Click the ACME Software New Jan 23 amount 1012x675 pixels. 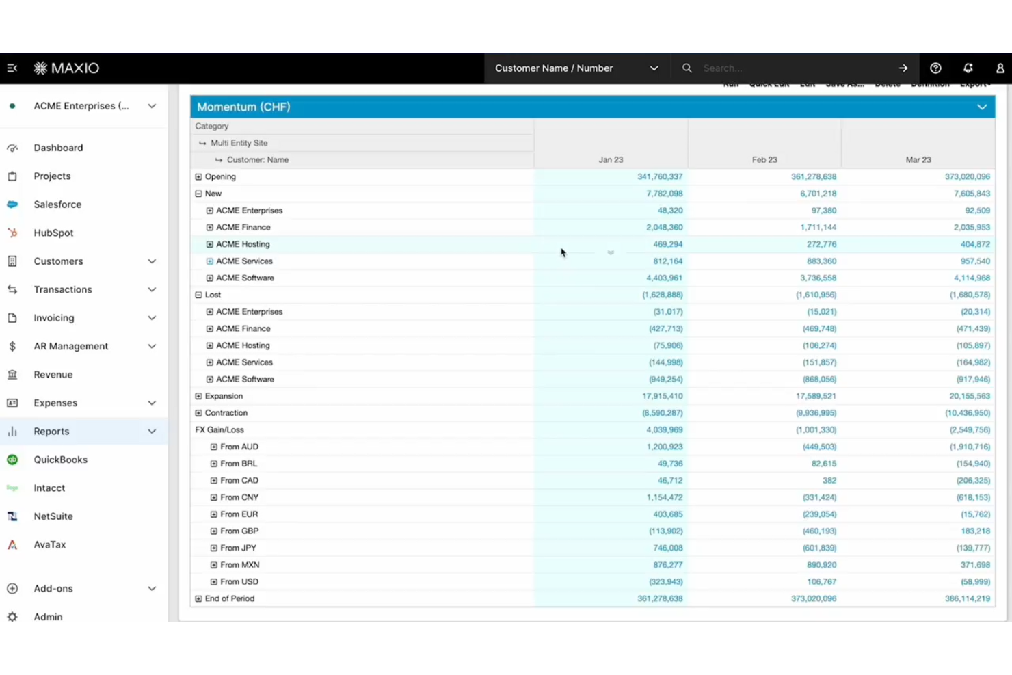pos(663,278)
